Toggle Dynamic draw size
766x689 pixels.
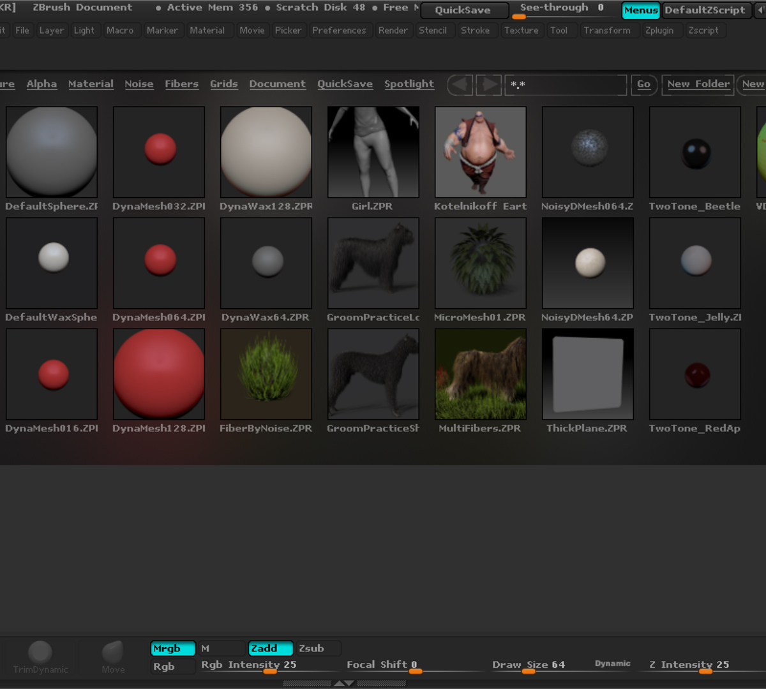point(612,663)
